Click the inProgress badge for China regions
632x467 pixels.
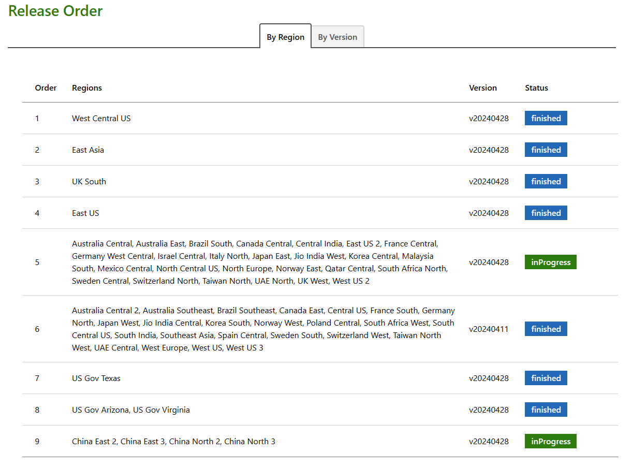point(550,441)
